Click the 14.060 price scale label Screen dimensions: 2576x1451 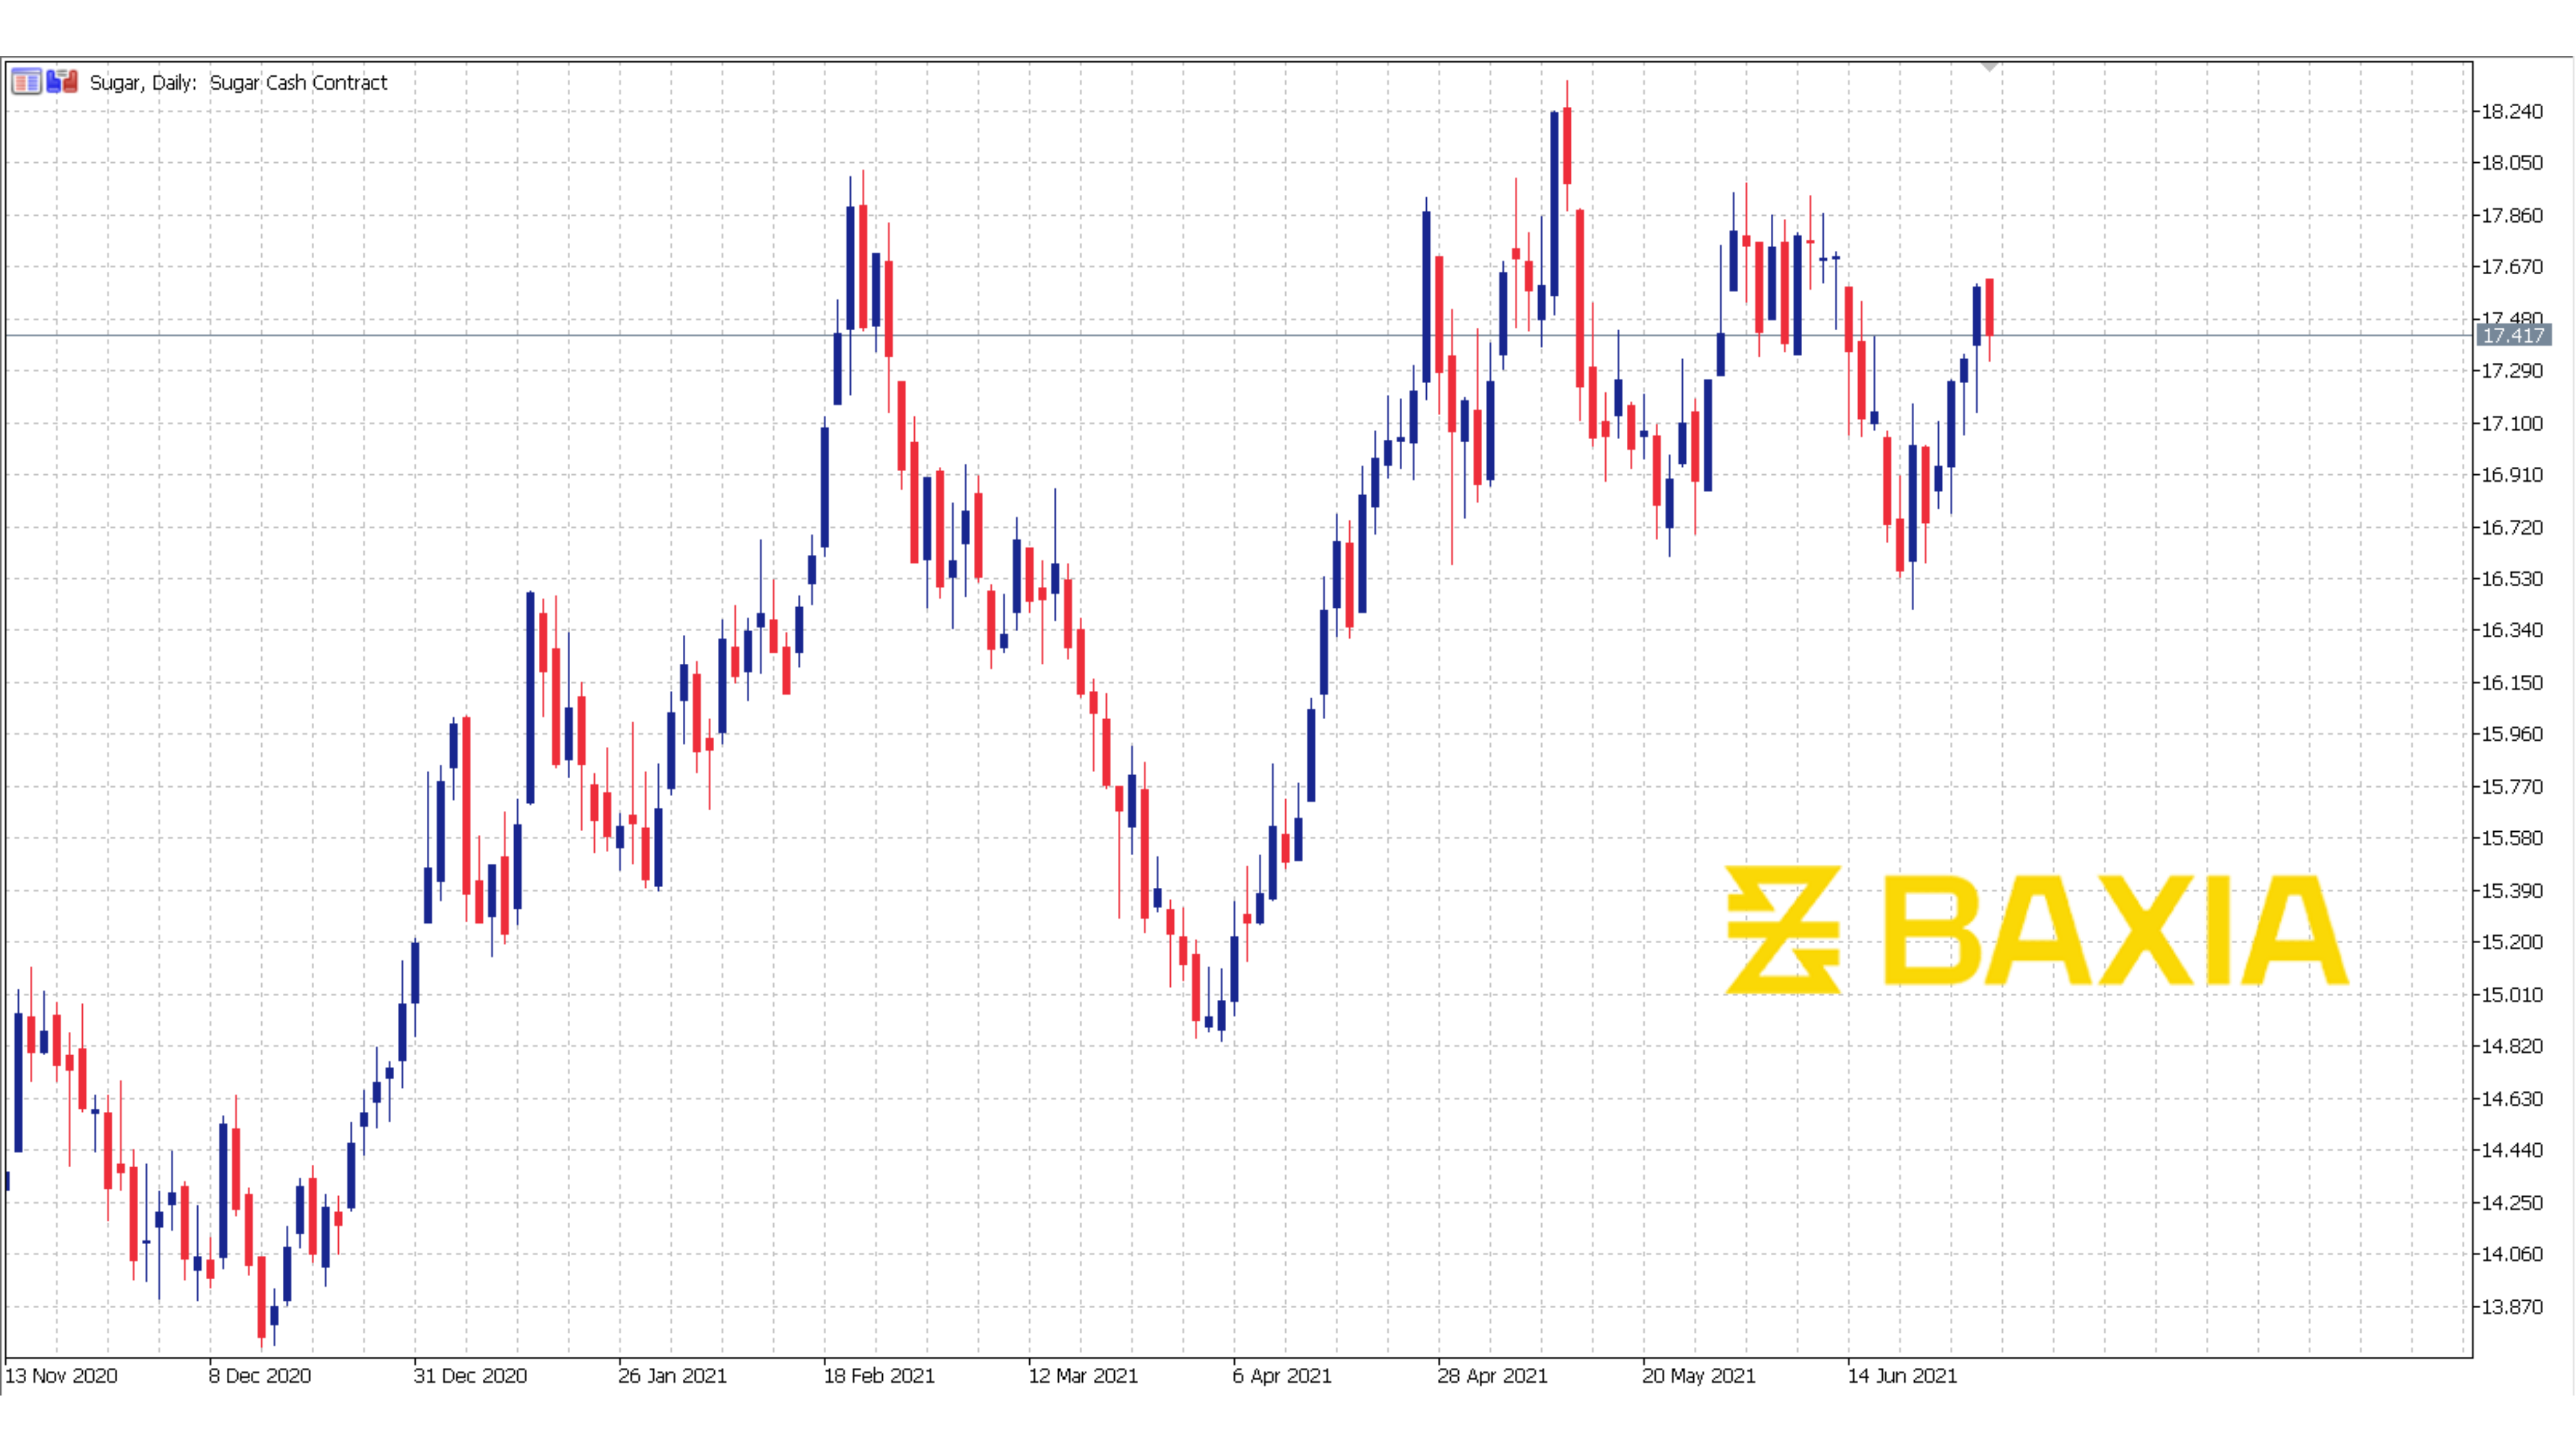point(2512,1254)
